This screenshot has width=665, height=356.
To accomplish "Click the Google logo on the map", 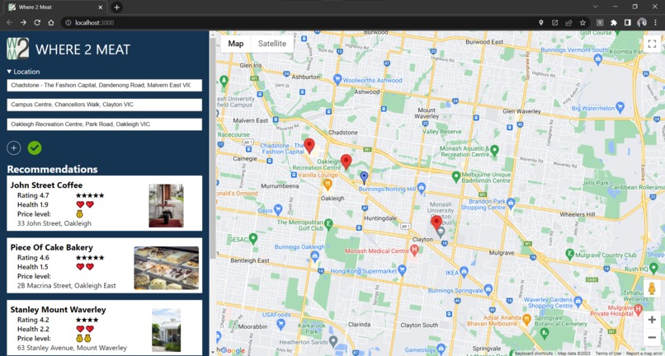I will tap(233, 350).
